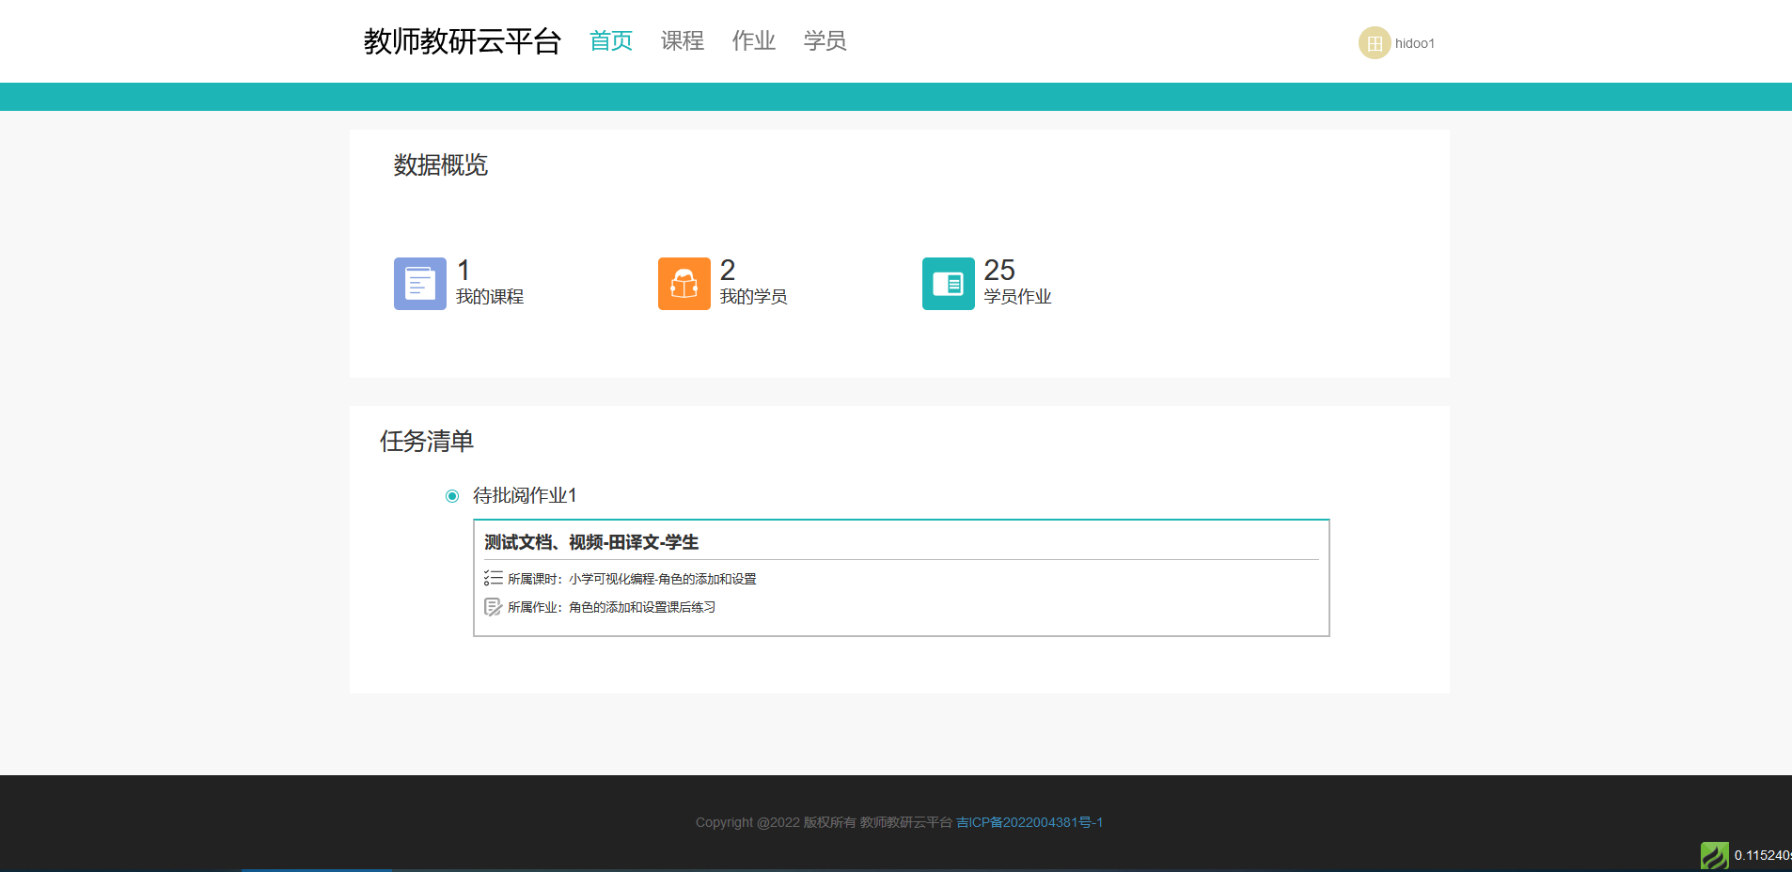
Task: Go to the 首页 navigation tab
Action: coord(610,40)
